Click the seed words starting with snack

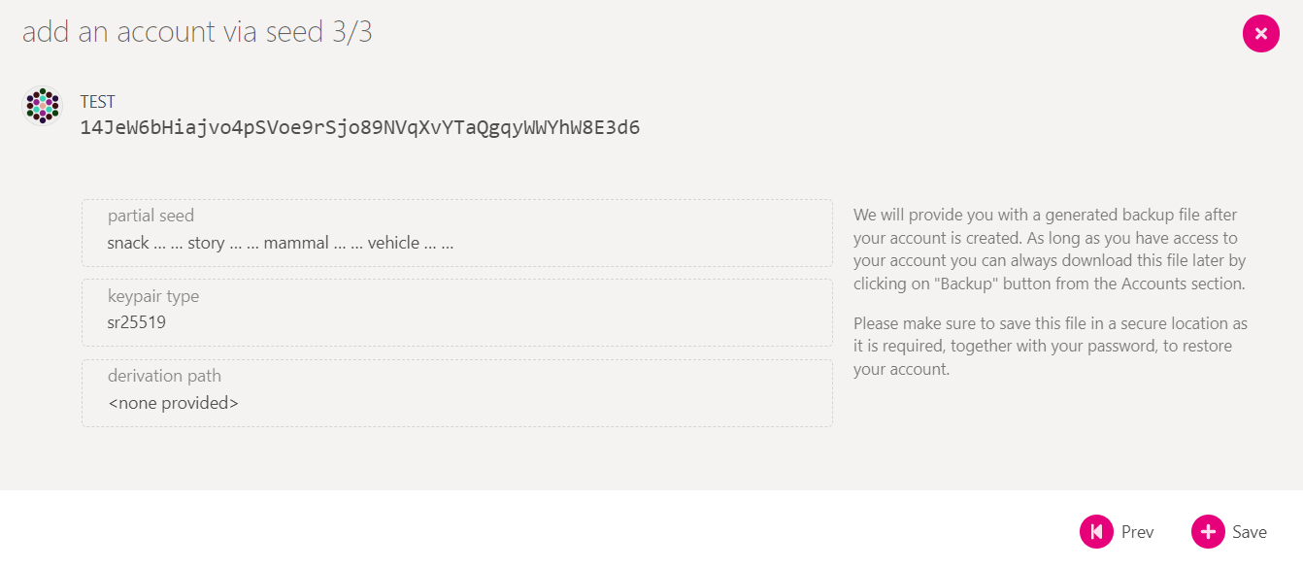point(280,243)
